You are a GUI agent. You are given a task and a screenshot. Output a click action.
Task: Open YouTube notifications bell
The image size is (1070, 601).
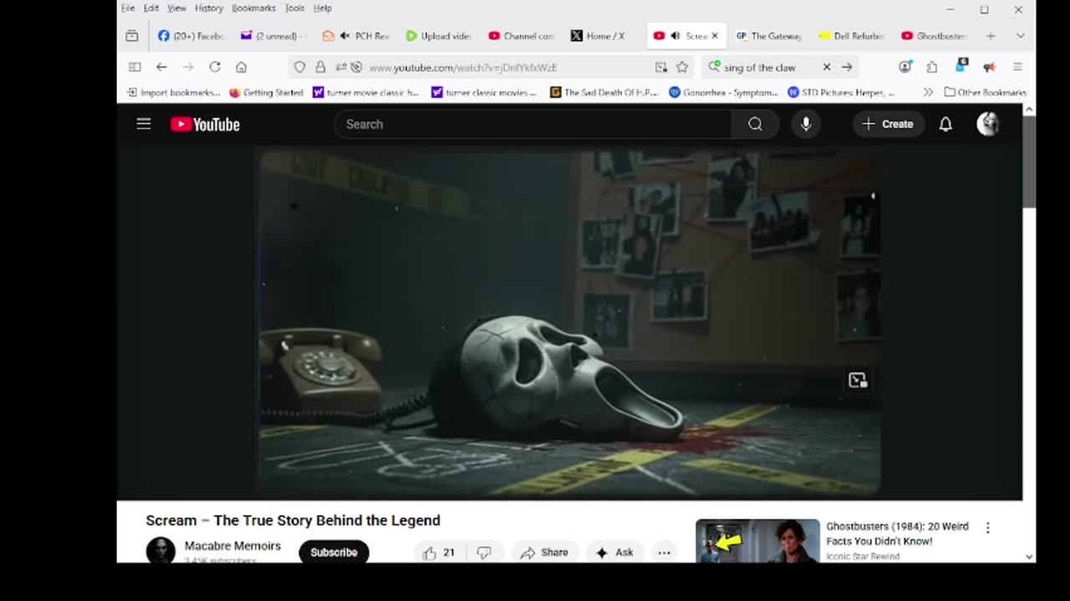[x=945, y=124]
